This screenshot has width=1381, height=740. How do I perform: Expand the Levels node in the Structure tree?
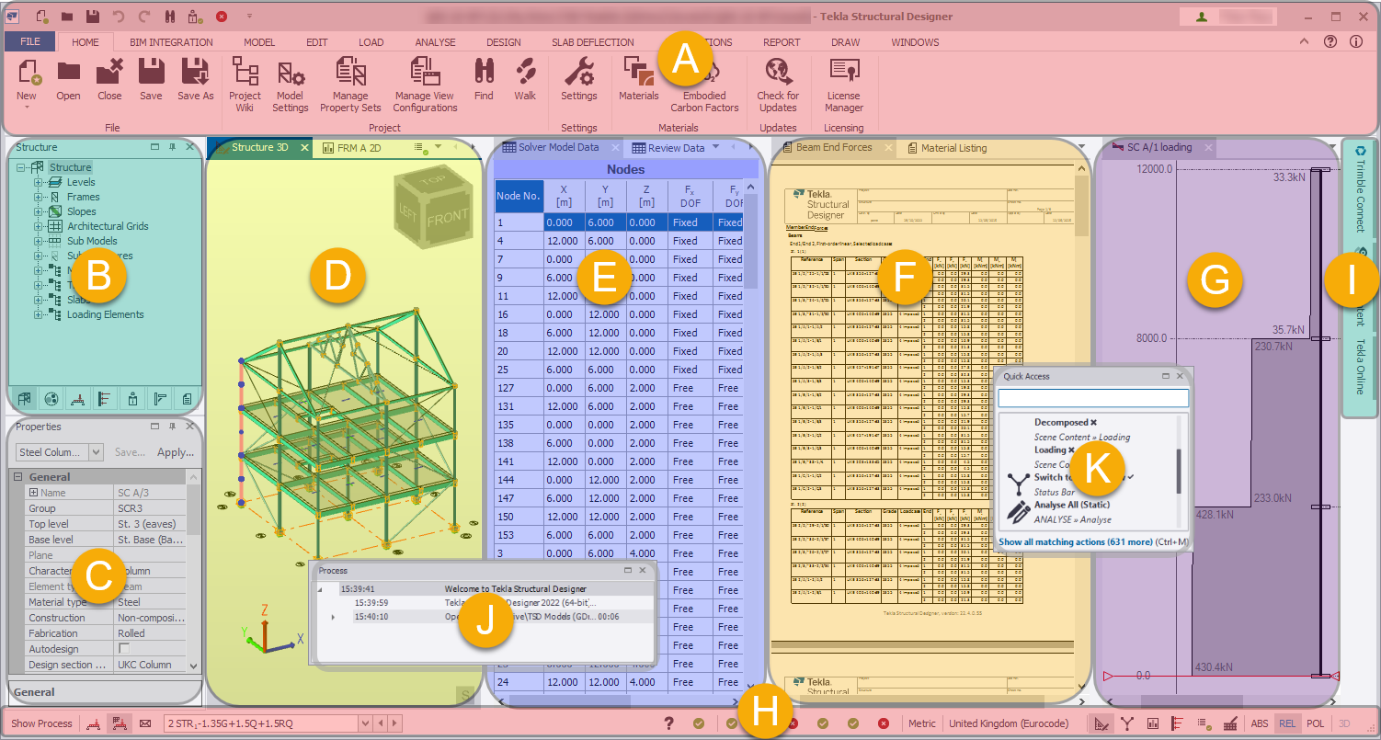pos(39,182)
